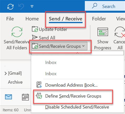Click the Send All paper plane command

(x=44, y=37)
